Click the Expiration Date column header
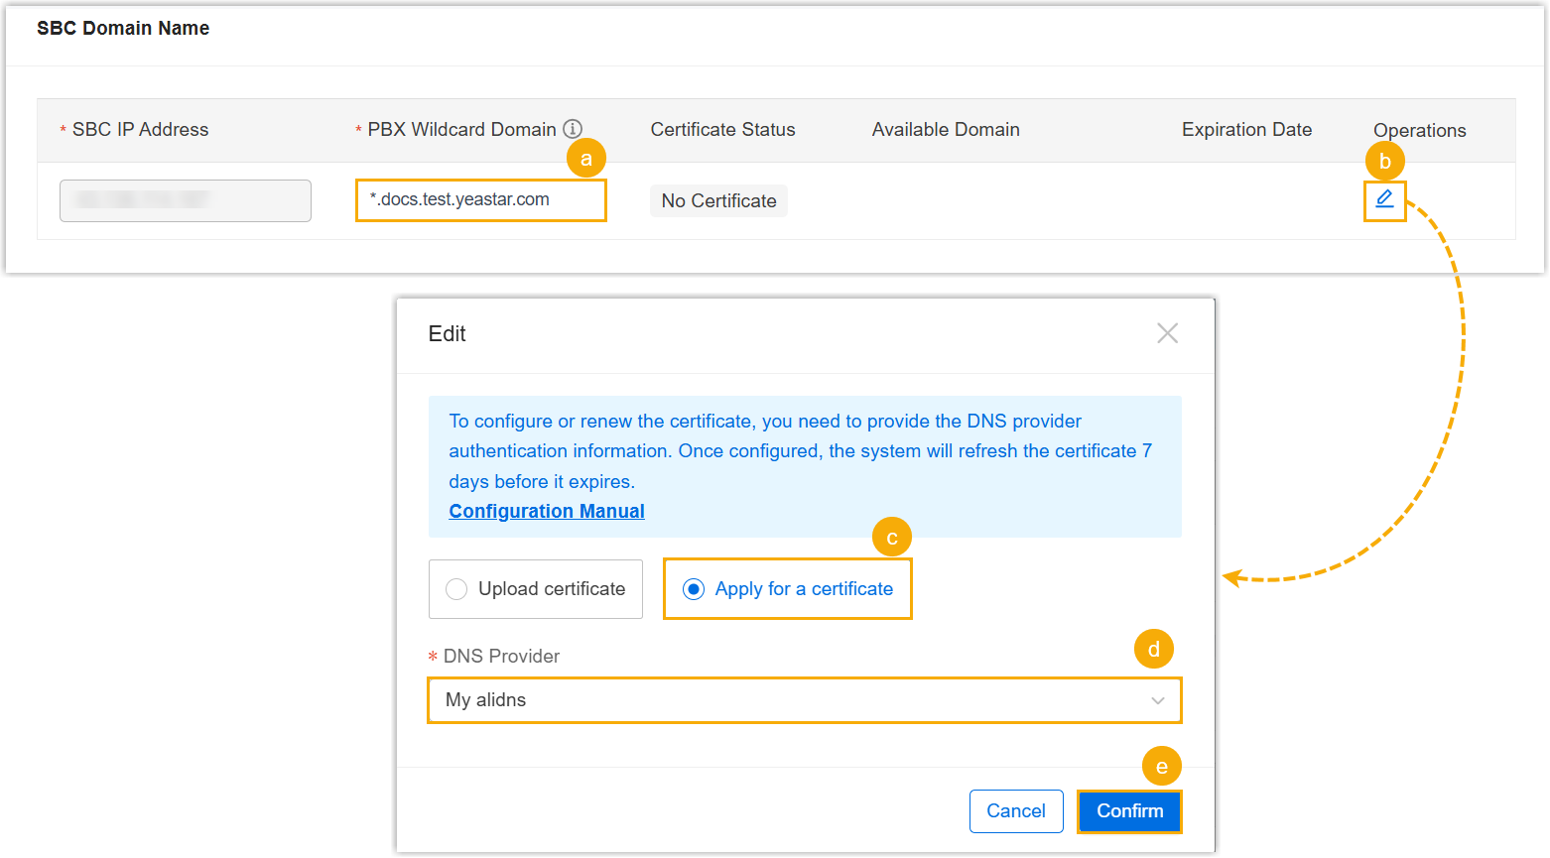1550x858 pixels. [x=1246, y=130]
